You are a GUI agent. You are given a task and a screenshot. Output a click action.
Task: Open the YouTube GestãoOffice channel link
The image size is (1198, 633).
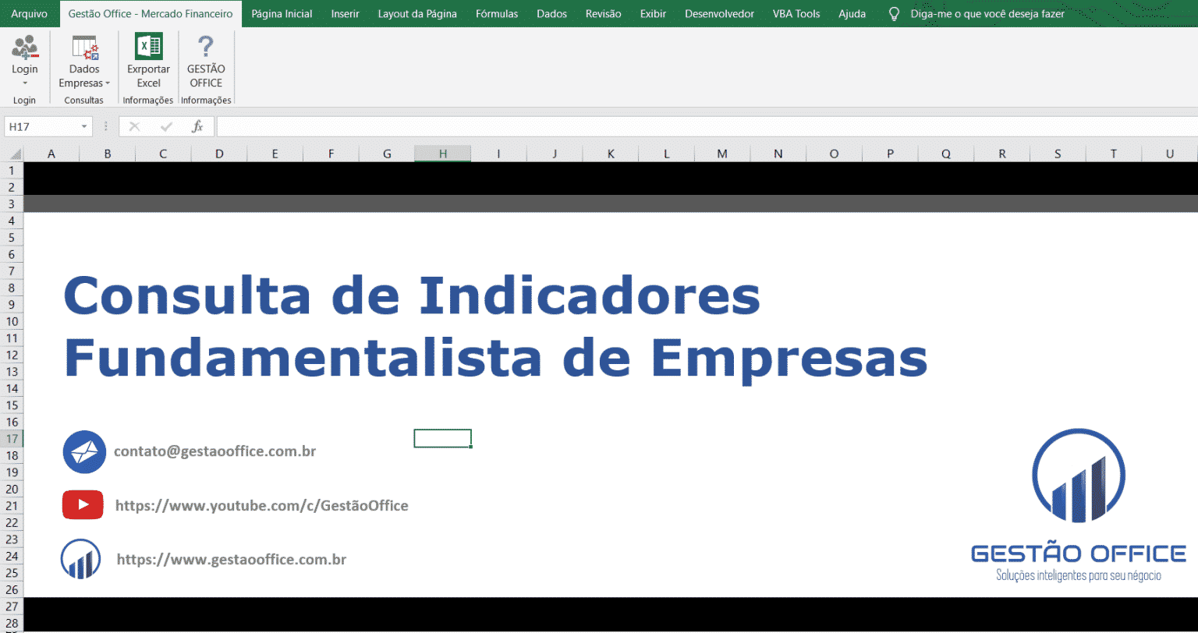[261, 506]
